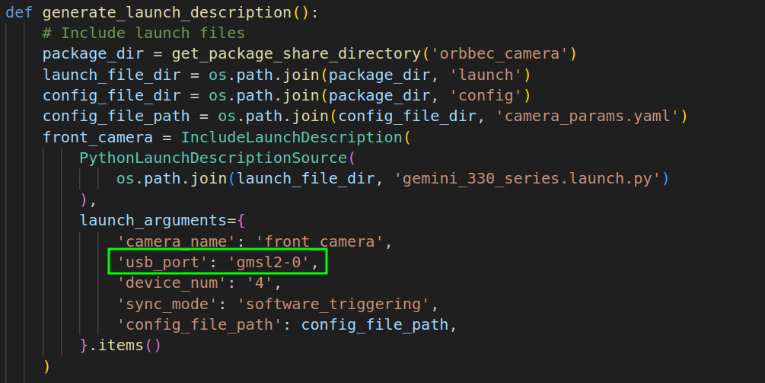
Task: Click the 'camera_params.yaml' string
Action: pyautogui.click(x=586, y=116)
